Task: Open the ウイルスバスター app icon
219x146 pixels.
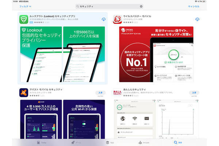Action: click(x=117, y=19)
